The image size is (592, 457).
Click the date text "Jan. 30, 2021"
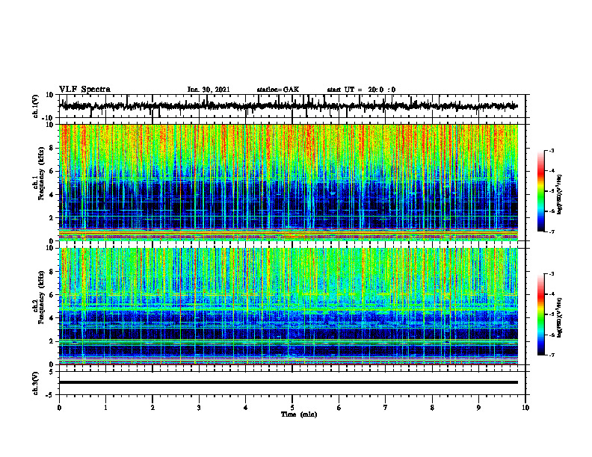click(209, 90)
